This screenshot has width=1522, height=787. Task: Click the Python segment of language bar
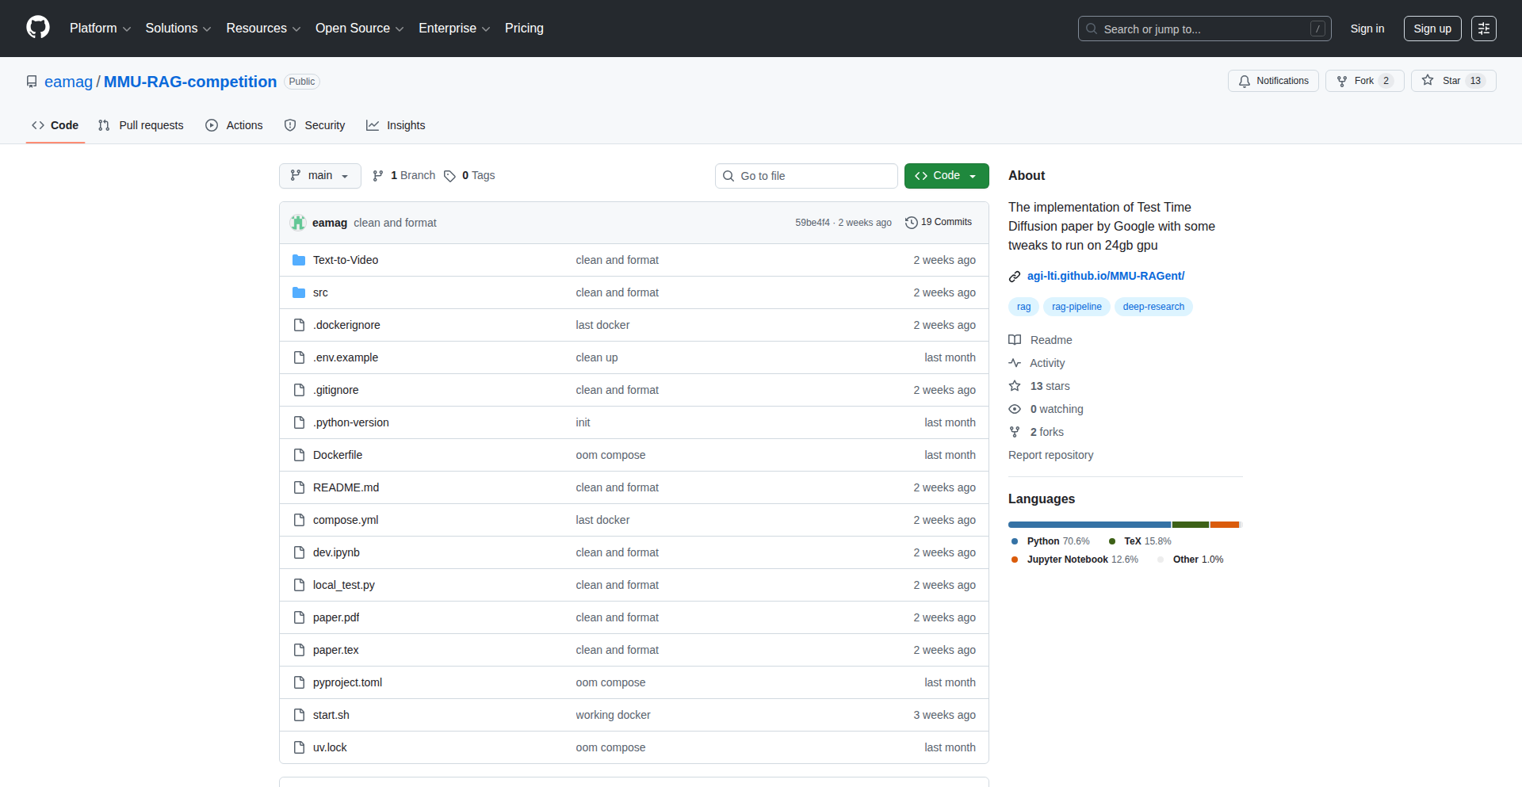1089,525
